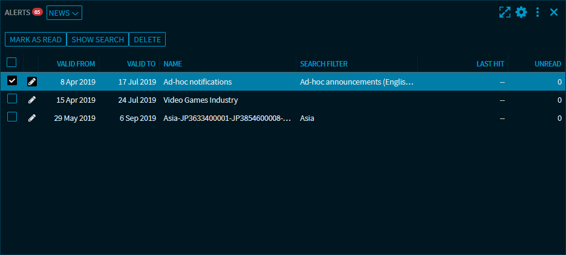Select checkbox for 29 May 2019 alert
The height and width of the screenshot is (255, 566).
click(12, 117)
